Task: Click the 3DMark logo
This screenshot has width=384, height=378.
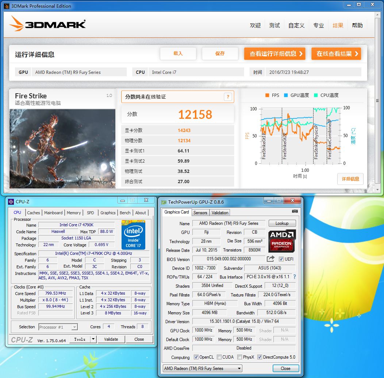Action: click(48, 24)
